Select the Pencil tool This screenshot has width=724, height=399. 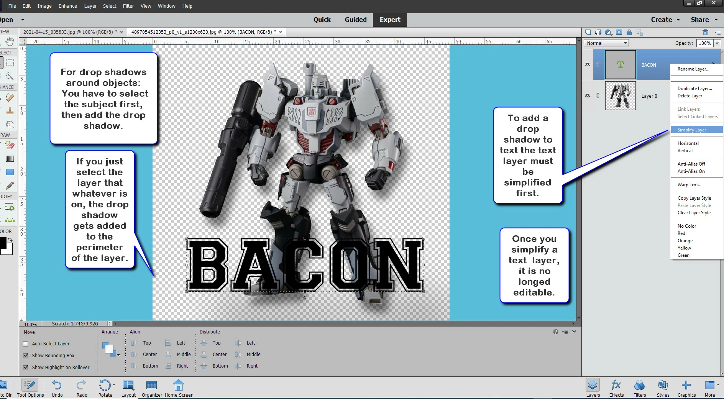coord(10,186)
